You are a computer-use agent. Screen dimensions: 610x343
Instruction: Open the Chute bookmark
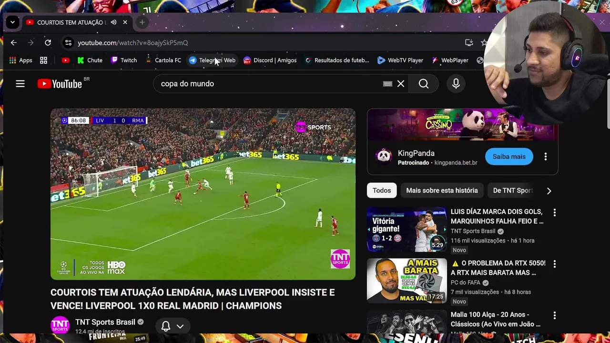click(90, 61)
